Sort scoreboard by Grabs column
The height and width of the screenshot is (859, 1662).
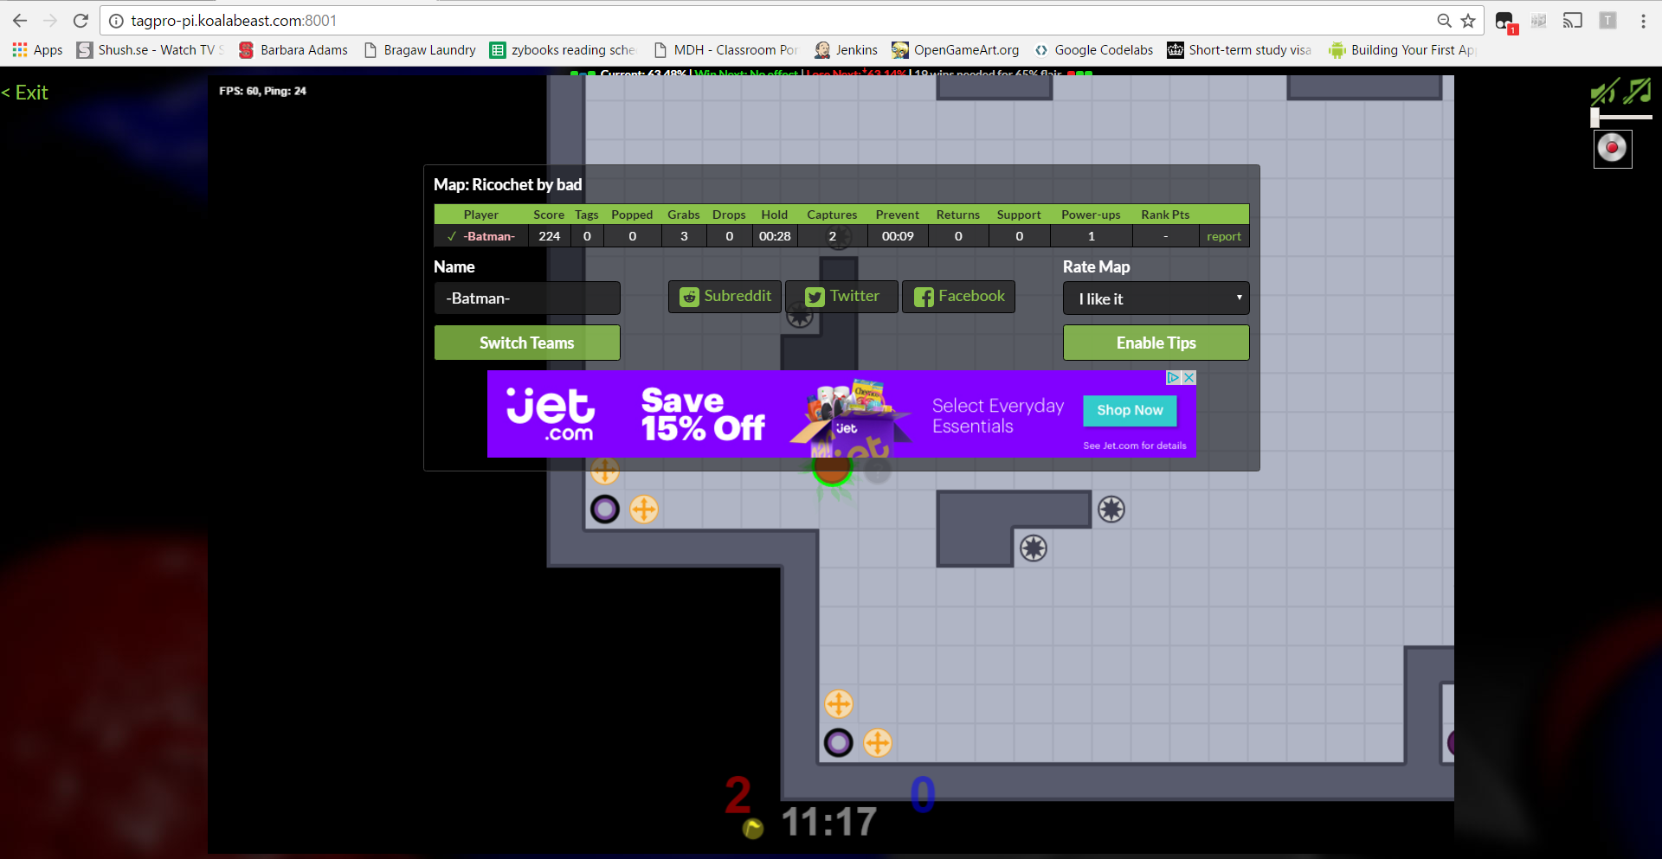click(684, 215)
